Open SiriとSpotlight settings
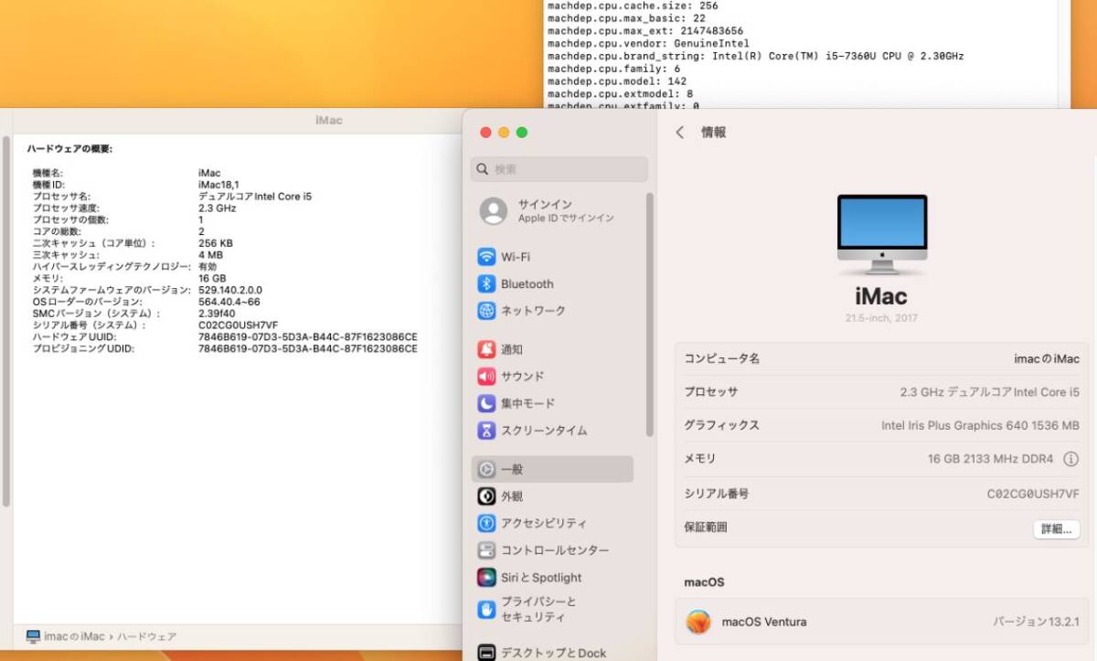This screenshot has width=1097, height=661. click(x=552, y=578)
